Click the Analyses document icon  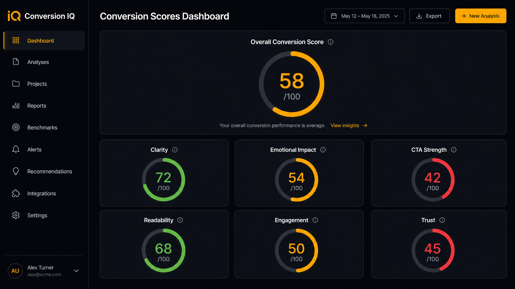point(16,62)
